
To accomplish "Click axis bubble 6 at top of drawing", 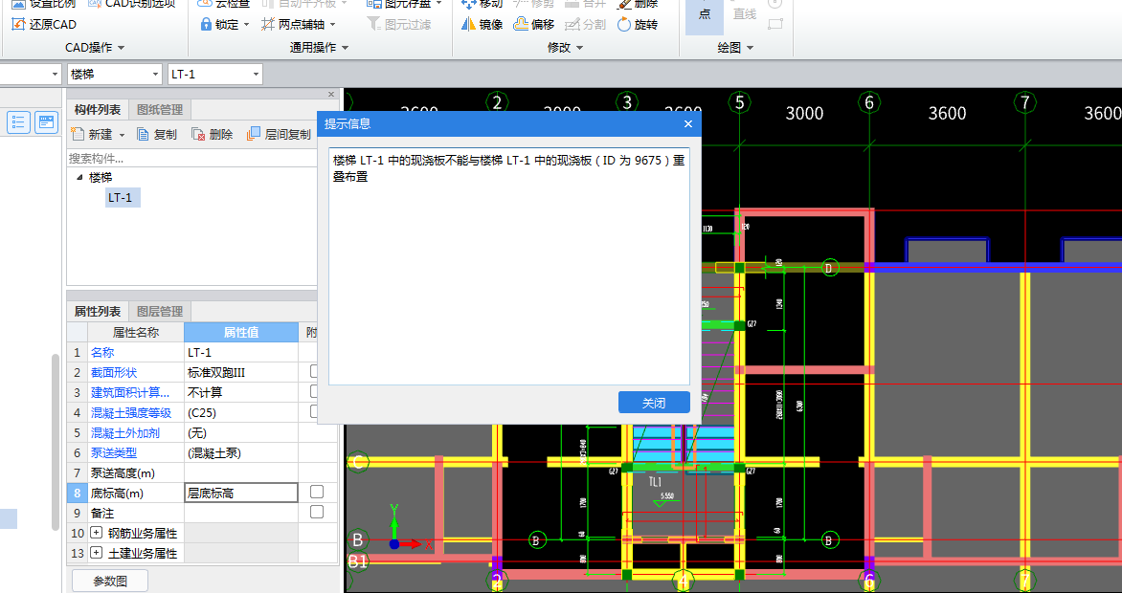I will click(x=869, y=102).
